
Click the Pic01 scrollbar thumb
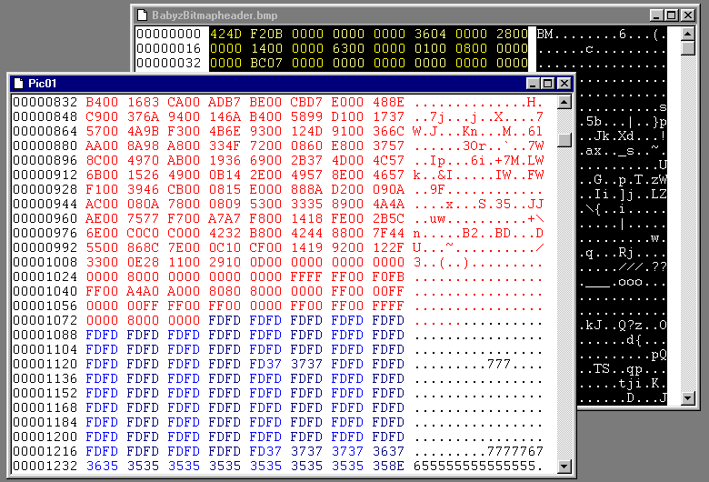point(564,140)
